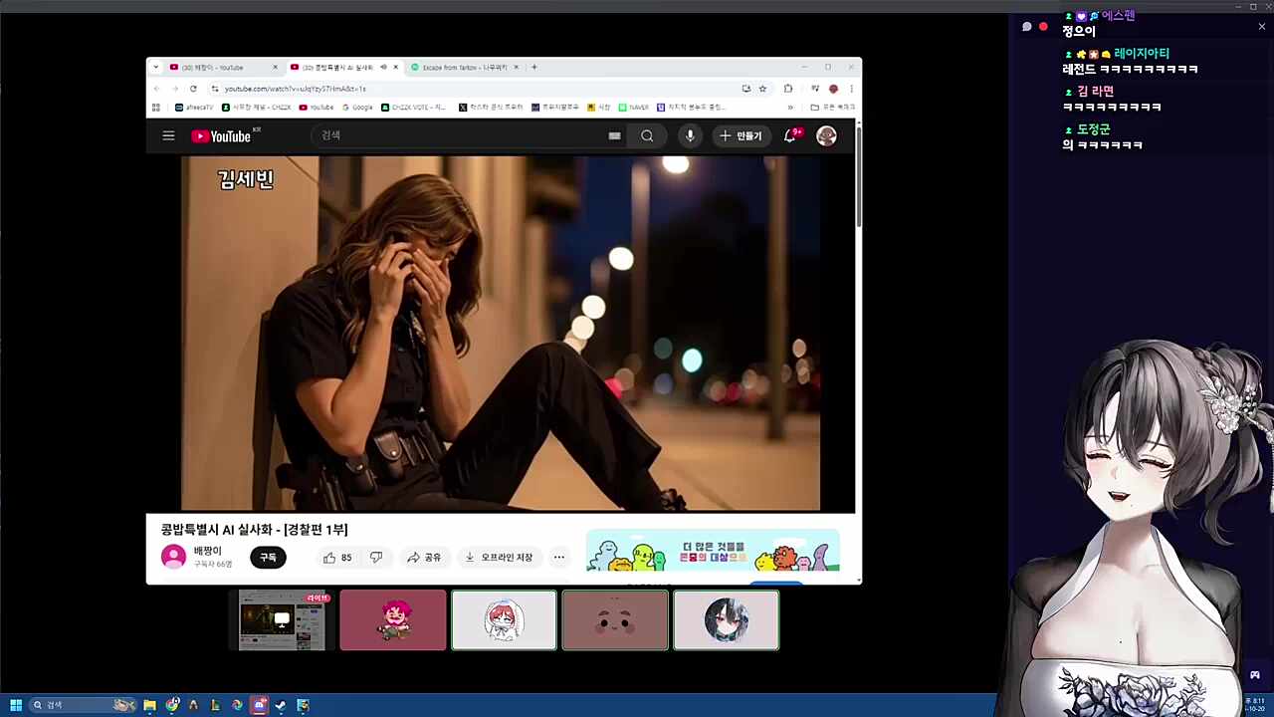This screenshot has height=717, width=1274.
Task: Click the browser refresh icon
Action: (193, 89)
